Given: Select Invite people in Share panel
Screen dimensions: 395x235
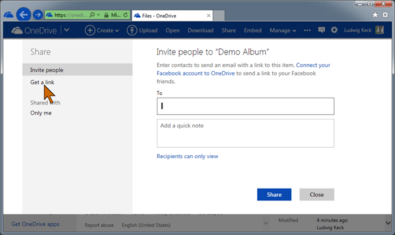Looking at the screenshot, I should coord(77,70).
